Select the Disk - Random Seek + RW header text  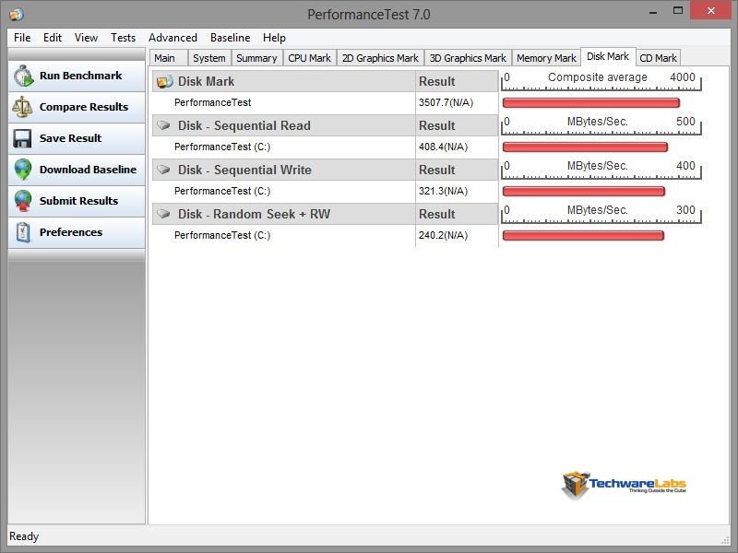254,214
